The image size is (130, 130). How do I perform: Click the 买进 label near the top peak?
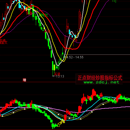point(29,13)
